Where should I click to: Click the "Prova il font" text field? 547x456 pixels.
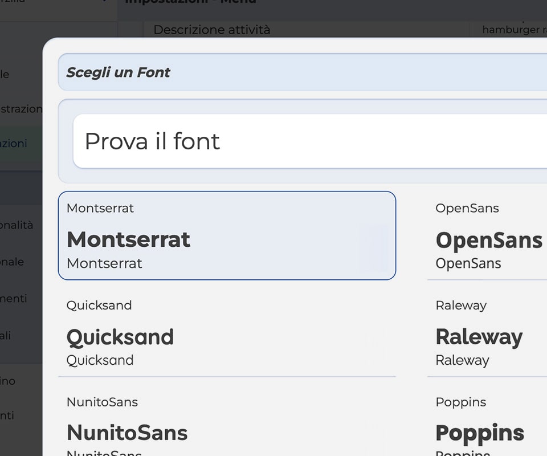[x=308, y=141]
